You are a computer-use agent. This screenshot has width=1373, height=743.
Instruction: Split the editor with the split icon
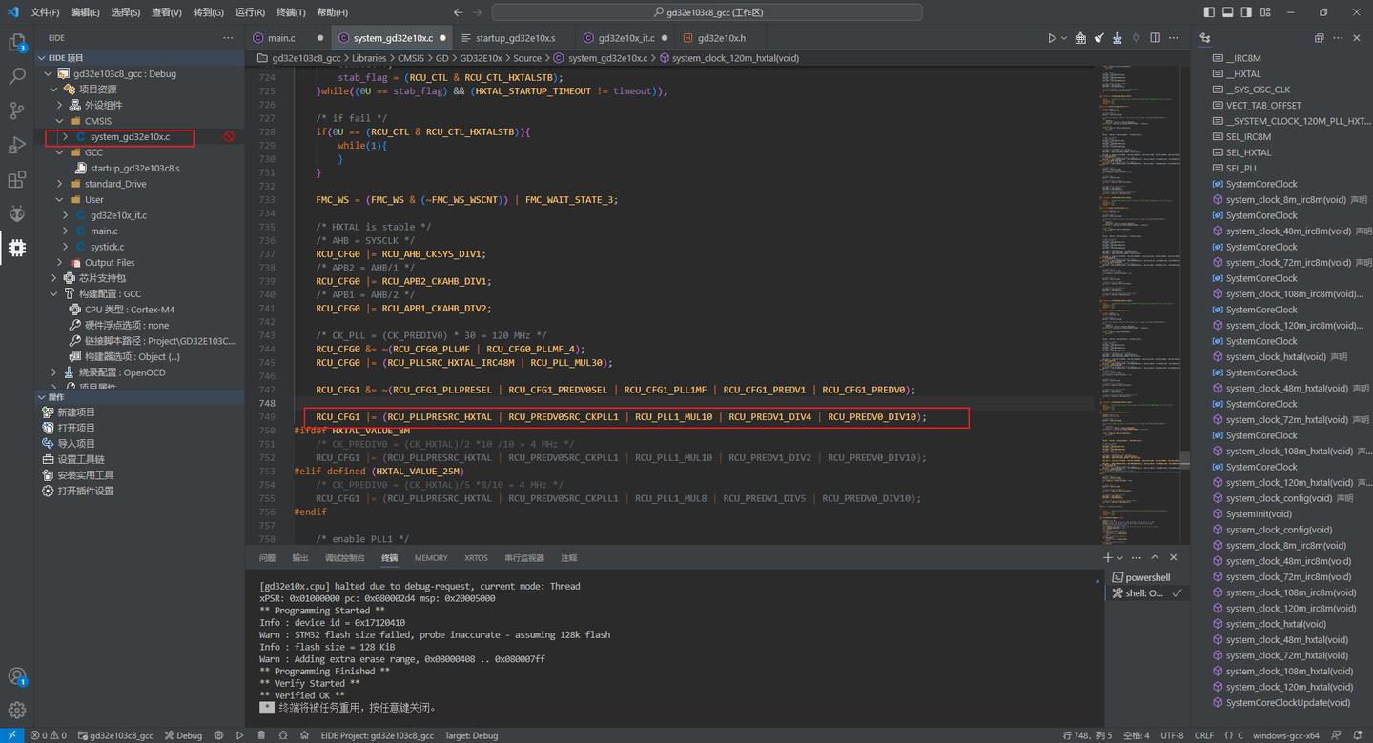pyautogui.click(x=1155, y=38)
